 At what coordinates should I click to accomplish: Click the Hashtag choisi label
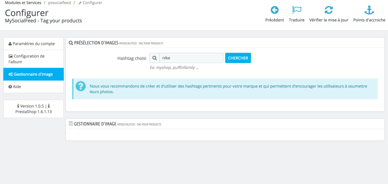point(132,58)
